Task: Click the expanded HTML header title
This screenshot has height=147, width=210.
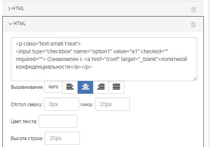Action: tap(19, 24)
